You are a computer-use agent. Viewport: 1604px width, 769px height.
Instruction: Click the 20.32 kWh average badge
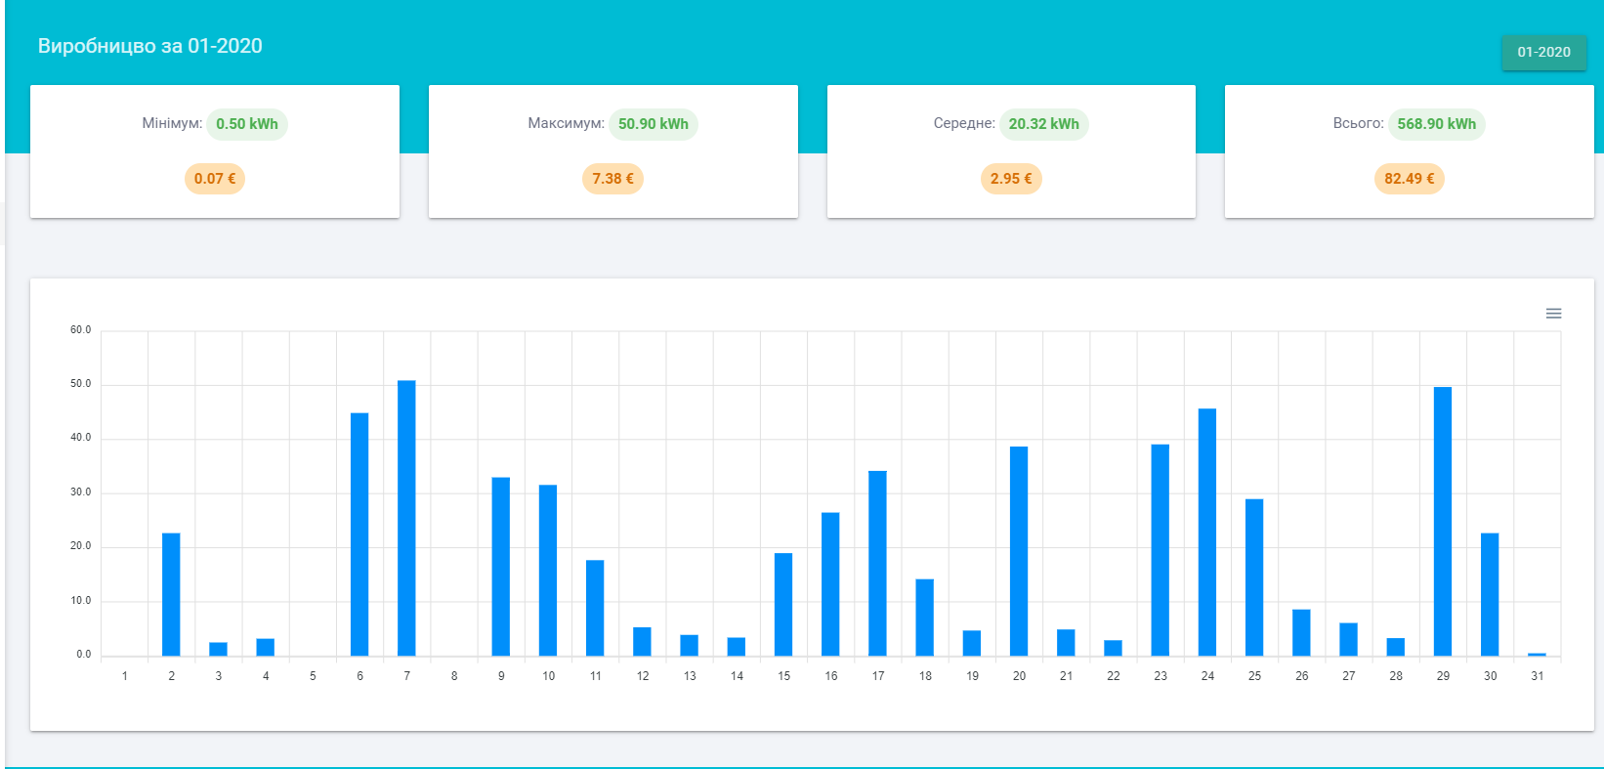point(1044,124)
